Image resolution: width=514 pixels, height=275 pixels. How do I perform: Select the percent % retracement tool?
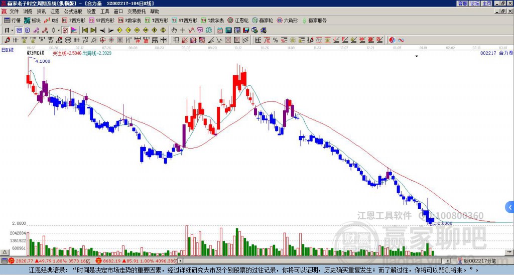(x=276, y=40)
